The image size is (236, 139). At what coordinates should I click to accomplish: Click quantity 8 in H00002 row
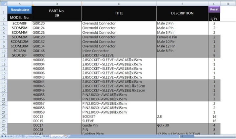click(214, 55)
